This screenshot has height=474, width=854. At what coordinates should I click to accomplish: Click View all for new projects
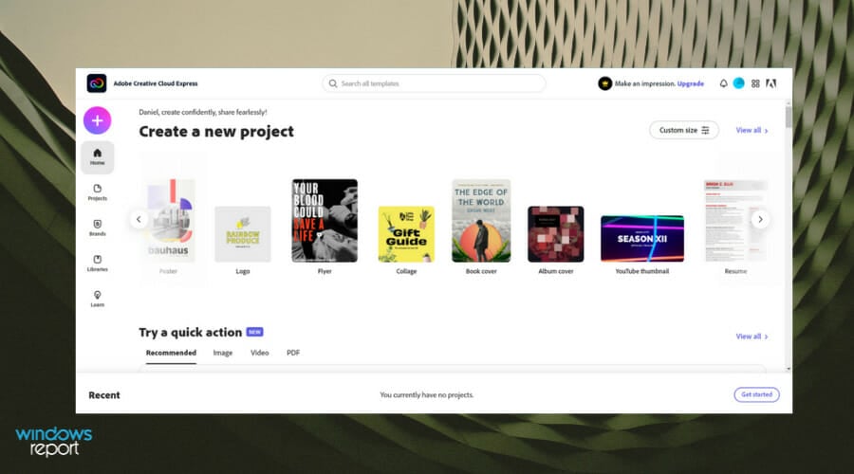click(x=752, y=130)
